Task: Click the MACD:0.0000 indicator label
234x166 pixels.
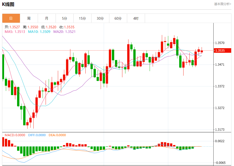Action: pyautogui.click(x=15, y=135)
